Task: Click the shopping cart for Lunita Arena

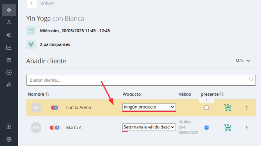Action: [228, 107]
